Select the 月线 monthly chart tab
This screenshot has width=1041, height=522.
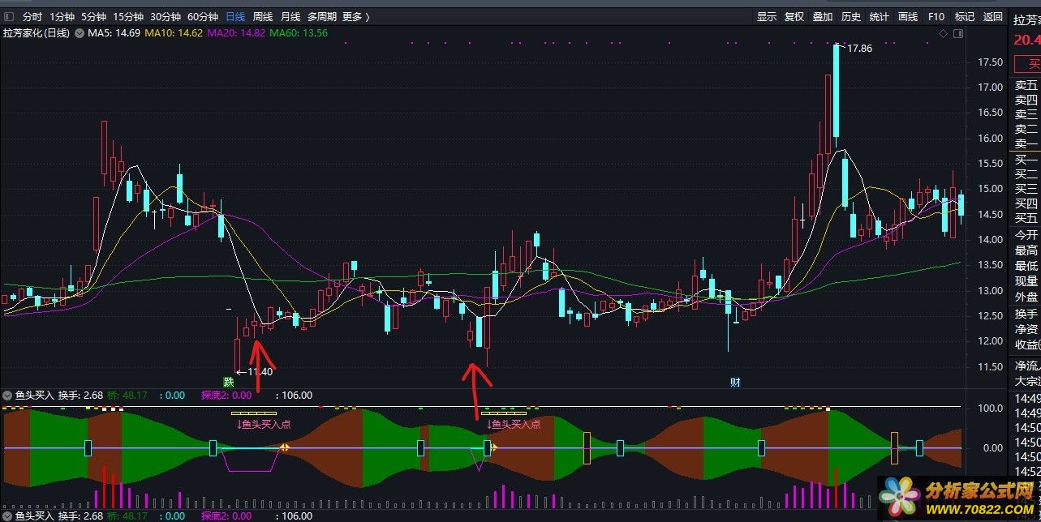point(290,16)
